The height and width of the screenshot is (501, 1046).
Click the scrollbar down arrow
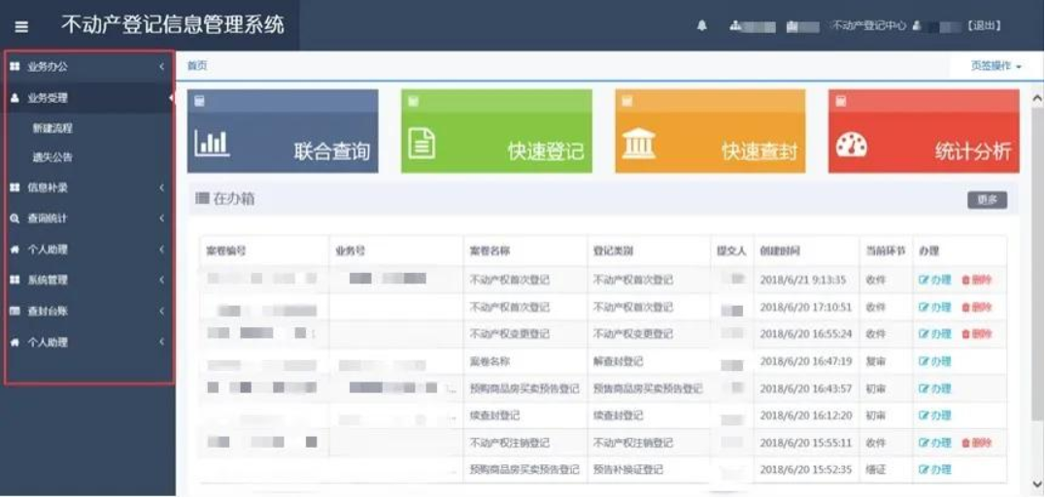[1037, 484]
